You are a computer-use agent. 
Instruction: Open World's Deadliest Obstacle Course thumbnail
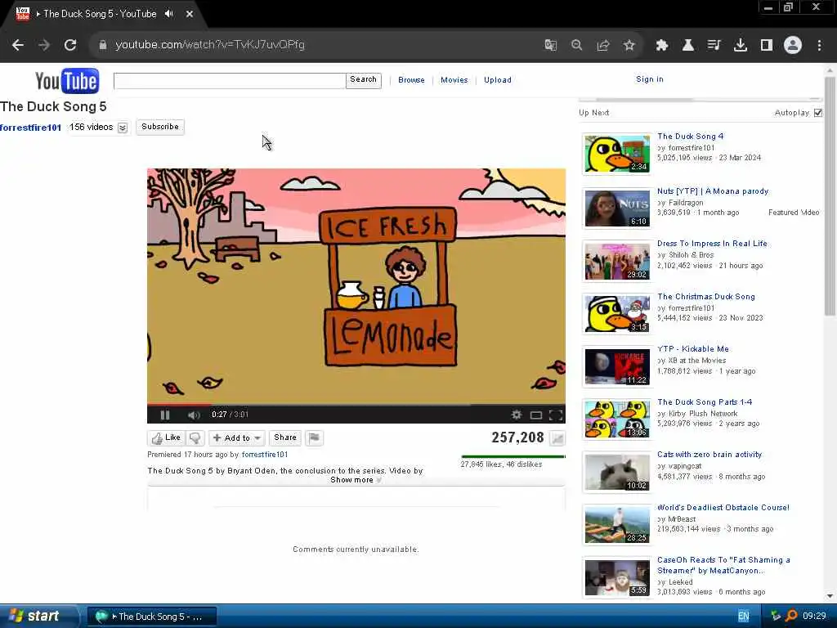tap(617, 525)
